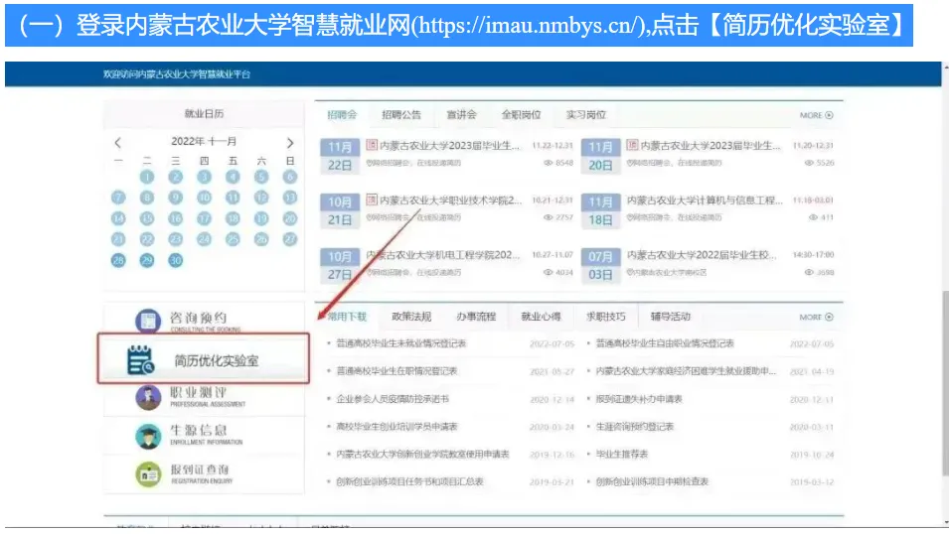Open 报到证遗失补办申请表 download
Viewport: 949px width, 534px height.
pyautogui.click(x=639, y=399)
